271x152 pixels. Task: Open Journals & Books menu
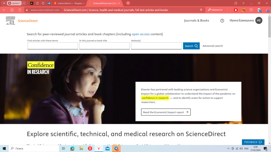pos(196,21)
